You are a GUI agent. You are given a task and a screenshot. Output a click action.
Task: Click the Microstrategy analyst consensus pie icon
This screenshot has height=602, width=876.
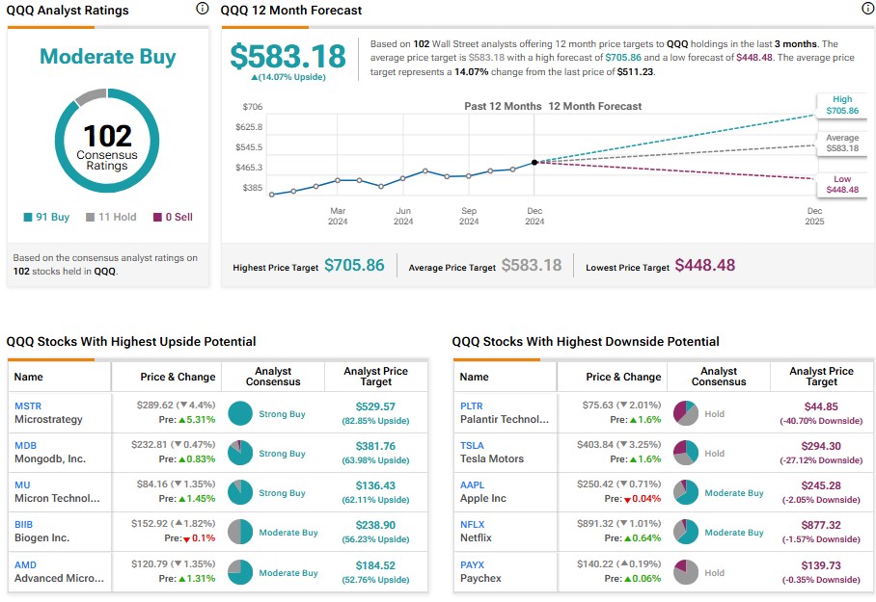pyautogui.click(x=239, y=414)
